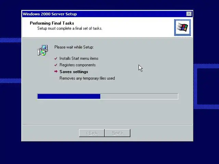The height and width of the screenshot is (164, 219).
Task: Click the checkmark beside Registers components
Action: pos(56,65)
